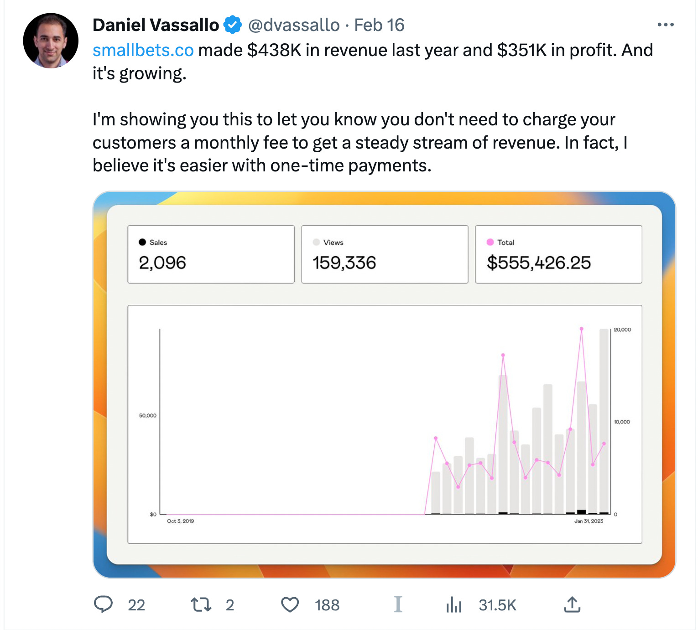The image size is (698, 630).
Task: Open Daniel Vassallo's profile avatar
Action: 51,41
